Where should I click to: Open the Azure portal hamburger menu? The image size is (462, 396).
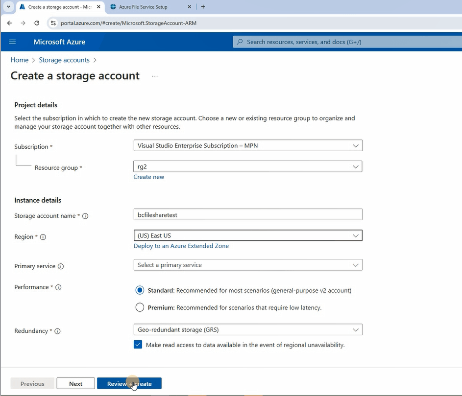coord(12,42)
